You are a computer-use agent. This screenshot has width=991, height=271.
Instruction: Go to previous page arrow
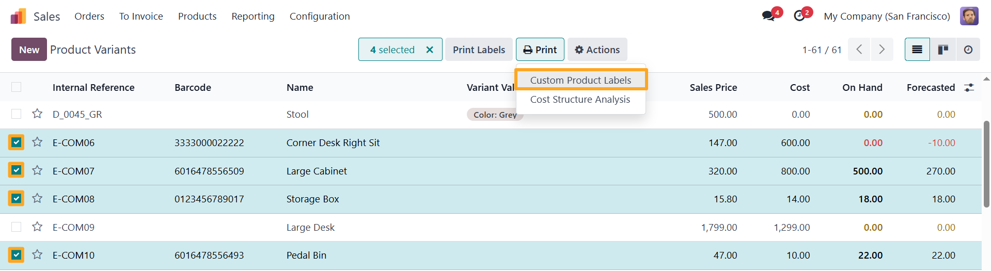[859, 50]
